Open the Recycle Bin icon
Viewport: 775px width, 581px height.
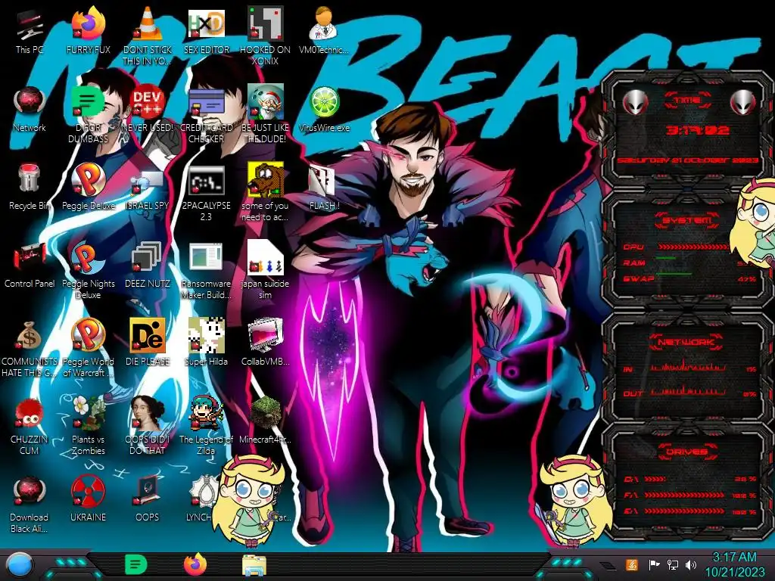click(x=30, y=179)
